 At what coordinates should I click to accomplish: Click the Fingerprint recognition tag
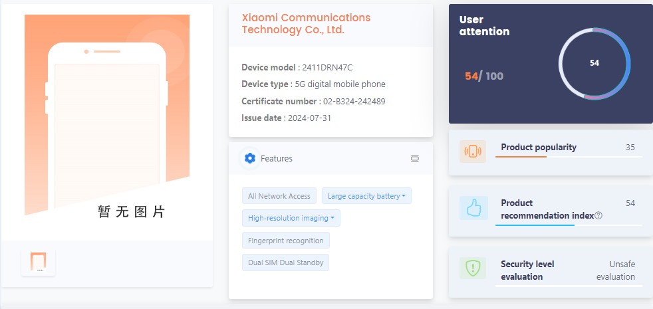point(286,241)
